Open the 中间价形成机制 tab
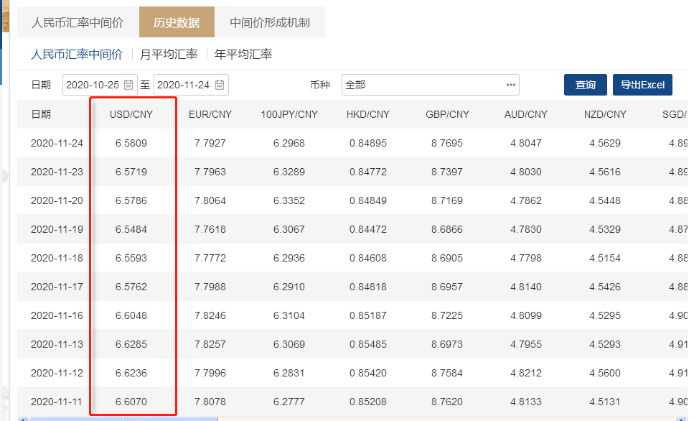Image resolution: width=694 pixels, height=421 pixels. tap(270, 22)
